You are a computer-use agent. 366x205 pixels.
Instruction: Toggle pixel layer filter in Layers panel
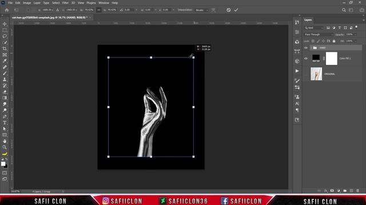[x=328, y=28]
